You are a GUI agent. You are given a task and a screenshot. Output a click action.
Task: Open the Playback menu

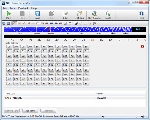tap(23, 8)
